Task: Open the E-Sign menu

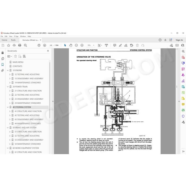Action: pyautogui.click(x=16, y=36)
